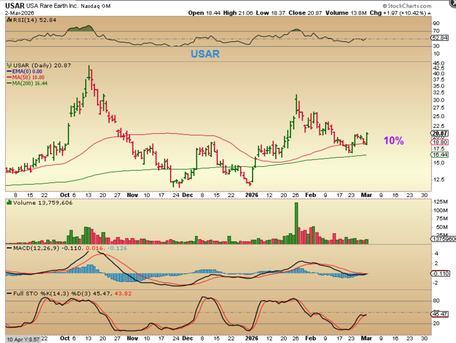Click the 'MA(200) 16.44' legend entry
The width and height of the screenshot is (456, 343).
click(30, 84)
